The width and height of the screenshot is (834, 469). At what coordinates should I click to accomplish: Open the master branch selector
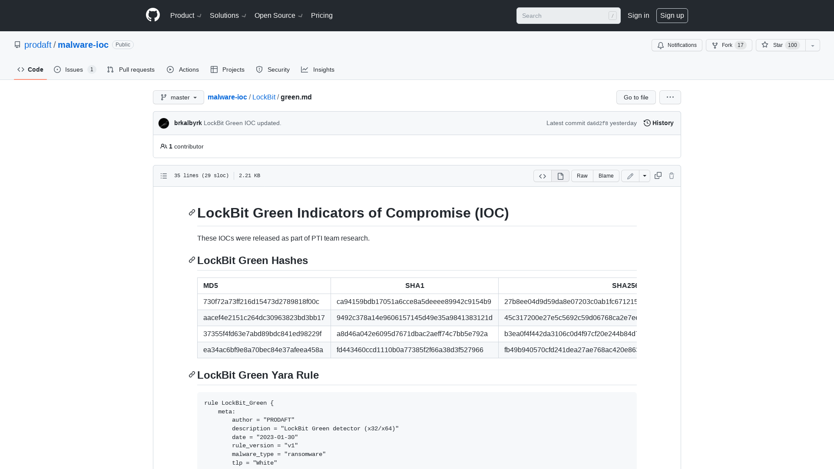click(x=179, y=97)
